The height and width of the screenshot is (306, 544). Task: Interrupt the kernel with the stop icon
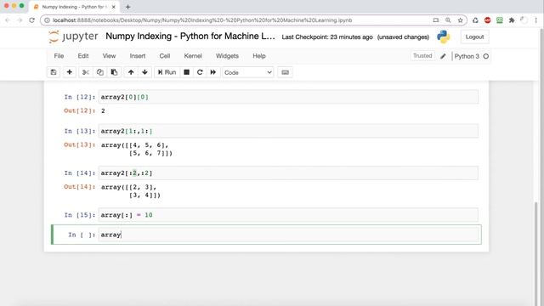pyautogui.click(x=186, y=72)
